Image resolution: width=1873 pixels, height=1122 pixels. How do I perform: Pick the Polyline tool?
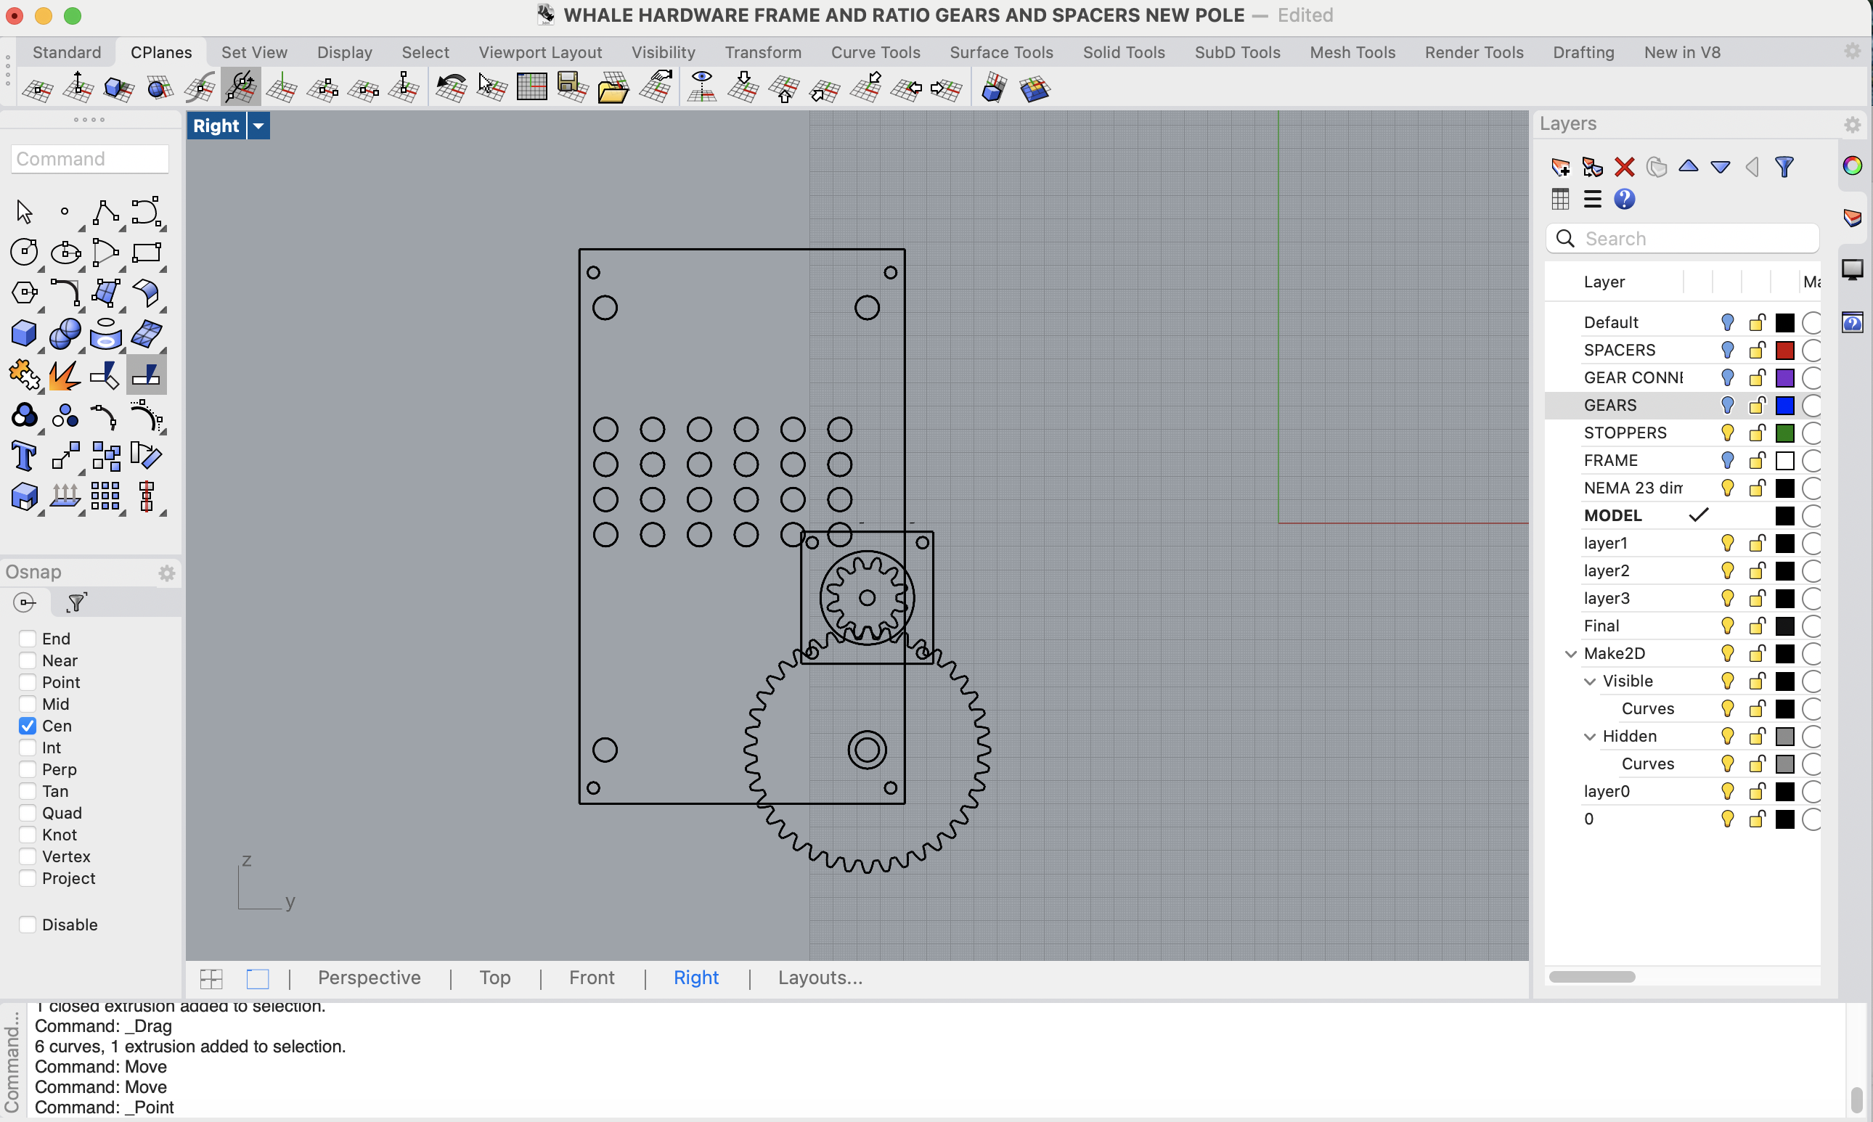pos(105,212)
